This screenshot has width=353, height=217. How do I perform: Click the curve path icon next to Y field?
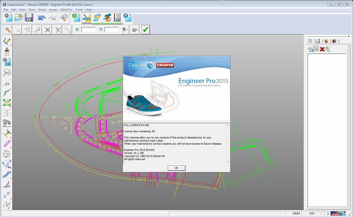tap(125, 29)
